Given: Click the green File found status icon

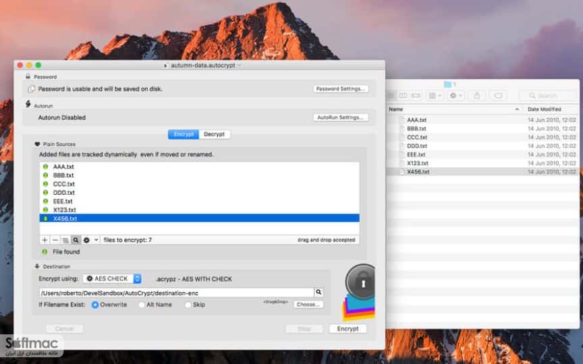Looking at the screenshot, I should (45, 251).
